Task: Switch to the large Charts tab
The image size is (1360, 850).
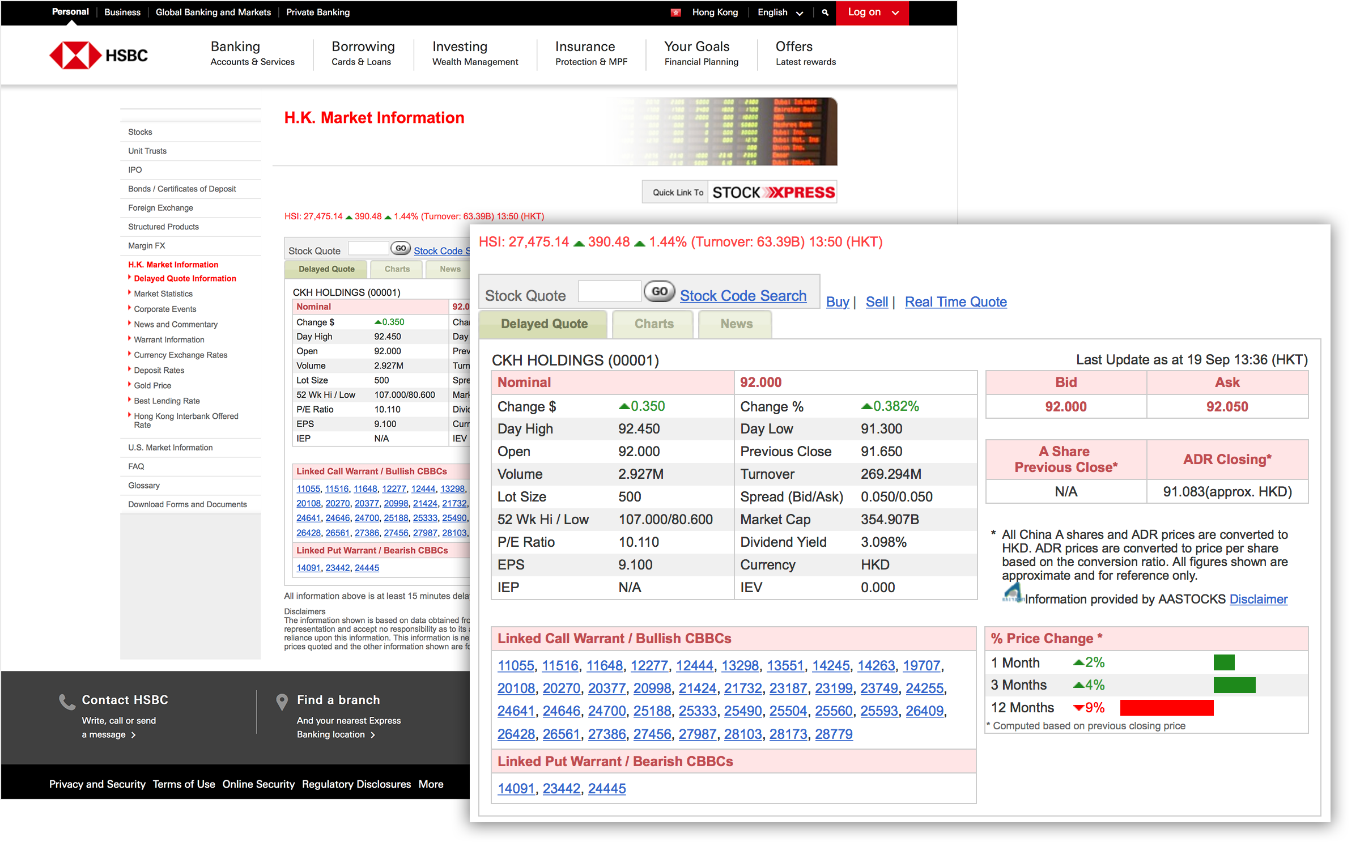Action: coord(653,324)
